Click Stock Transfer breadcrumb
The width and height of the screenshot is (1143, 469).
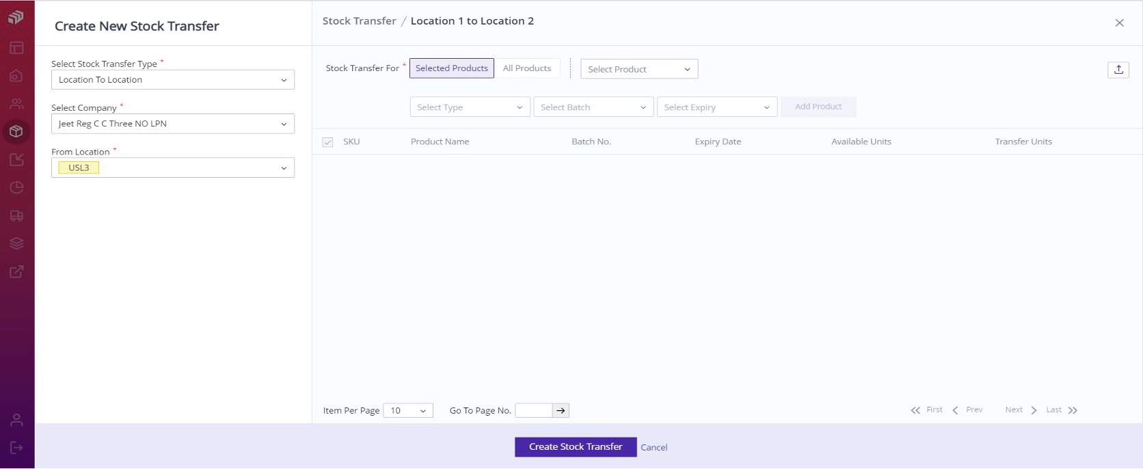359,21
